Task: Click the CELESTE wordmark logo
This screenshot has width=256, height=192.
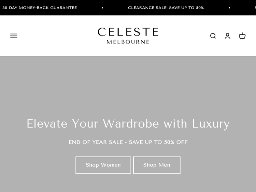Action: (x=128, y=32)
